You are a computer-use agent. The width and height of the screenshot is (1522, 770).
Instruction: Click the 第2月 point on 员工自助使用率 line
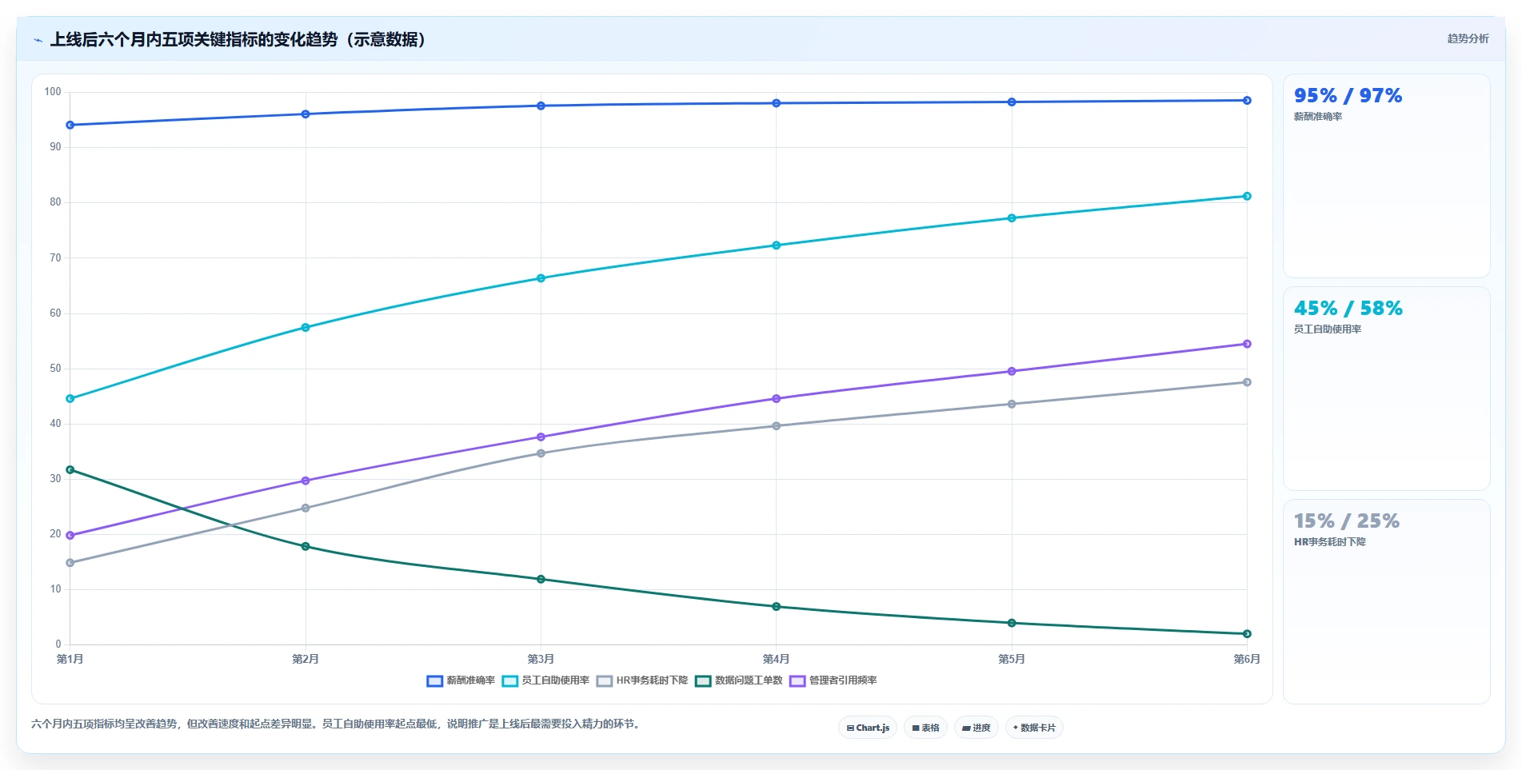click(306, 327)
